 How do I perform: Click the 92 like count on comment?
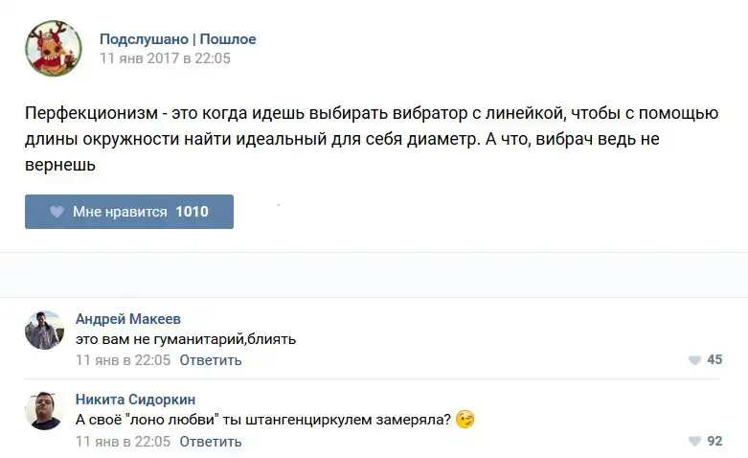714,442
